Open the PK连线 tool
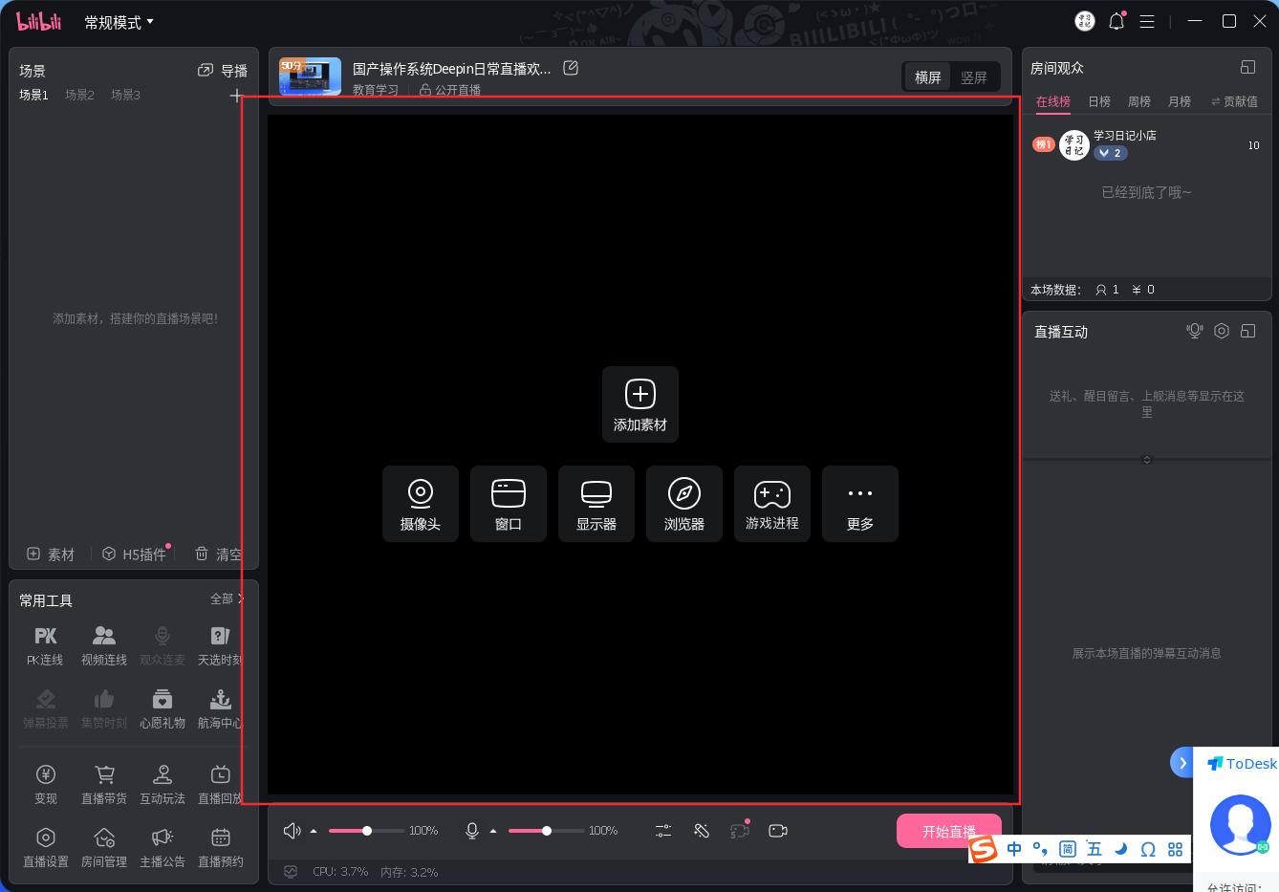The width and height of the screenshot is (1279, 892). 45,644
